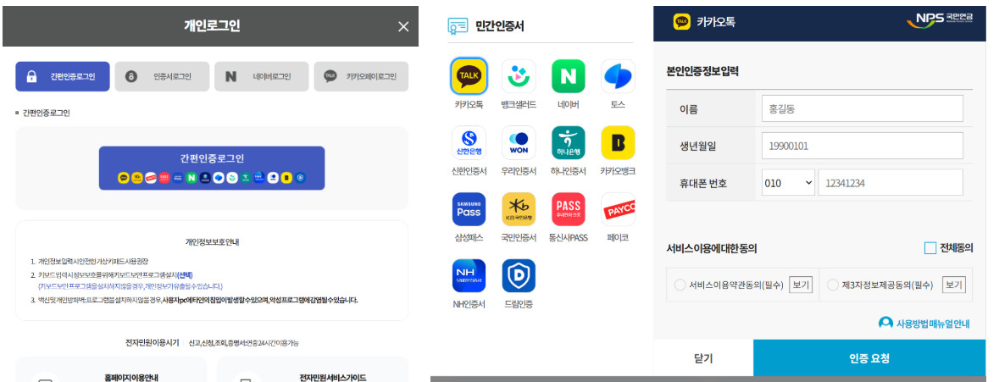The width and height of the screenshot is (999, 382).
Task: Click the NPS 국민연금 logo
Action: (x=940, y=21)
